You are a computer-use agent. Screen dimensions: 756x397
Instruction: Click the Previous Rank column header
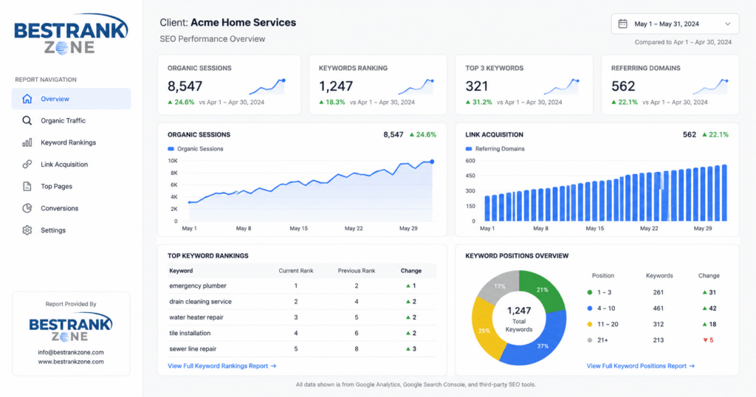click(x=357, y=271)
